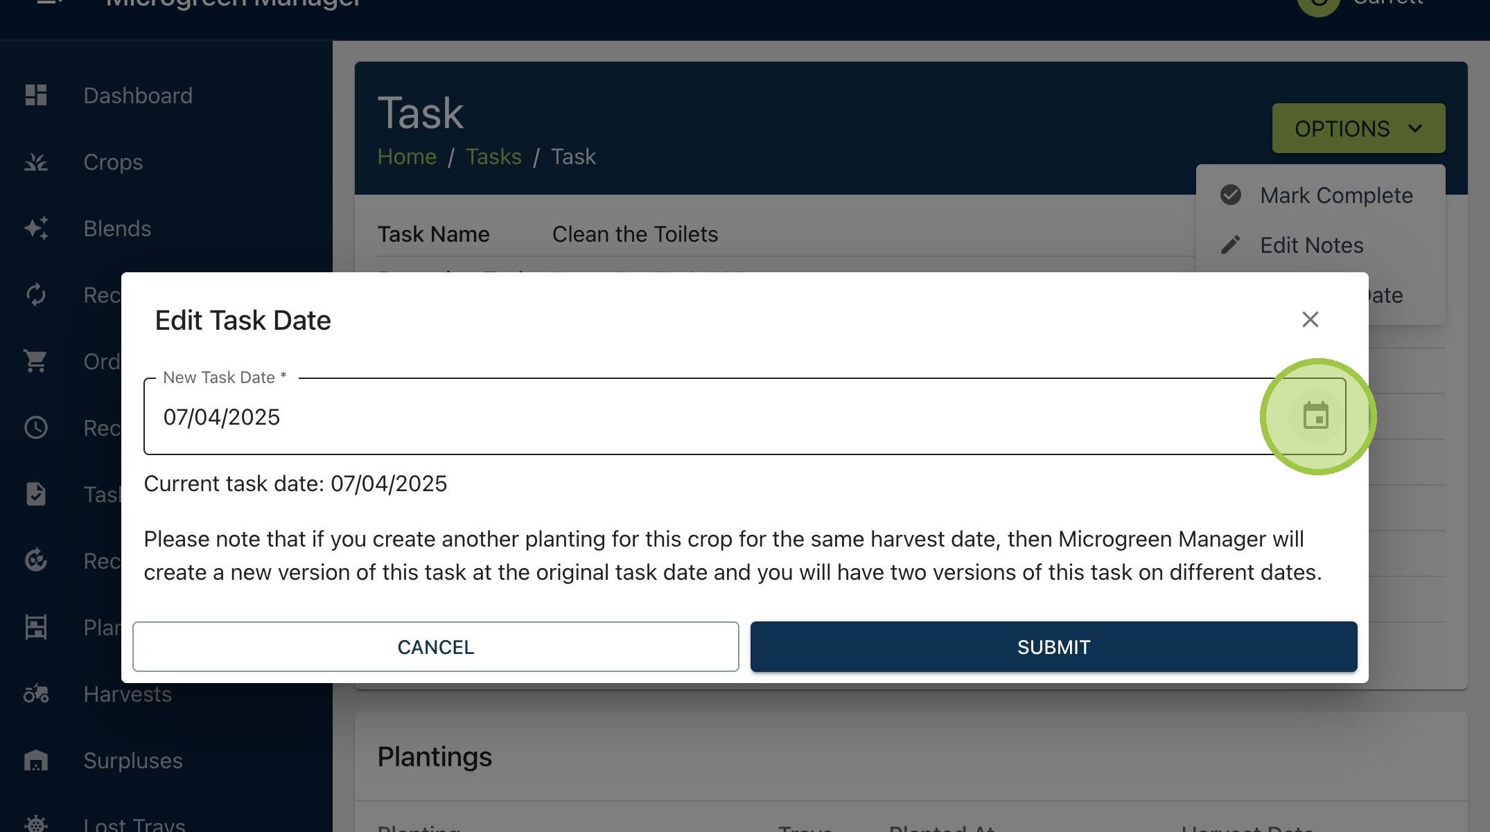The width and height of the screenshot is (1490, 832).
Task: Open the Home breadcrumb link
Action: pos(407,157)
